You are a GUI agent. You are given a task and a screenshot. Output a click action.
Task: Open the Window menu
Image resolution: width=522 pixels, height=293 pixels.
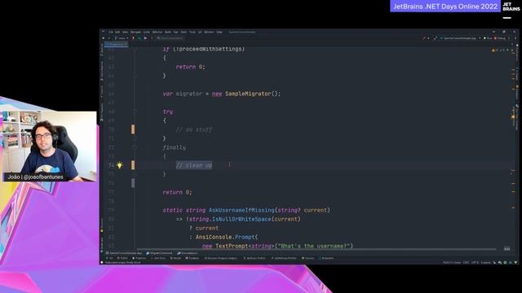tap(209, 32)
